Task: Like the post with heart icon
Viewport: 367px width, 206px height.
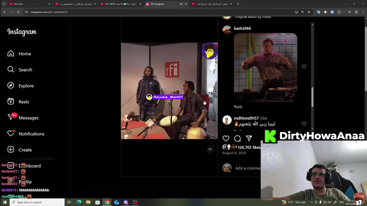Action: (x=226, y=138)
